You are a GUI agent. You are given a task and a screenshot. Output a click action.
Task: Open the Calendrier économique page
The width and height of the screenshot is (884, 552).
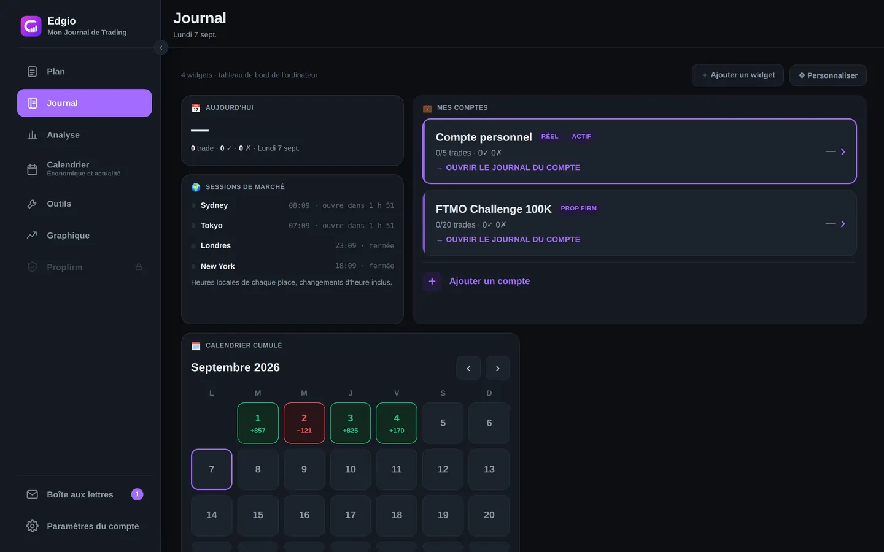(85, 169)
